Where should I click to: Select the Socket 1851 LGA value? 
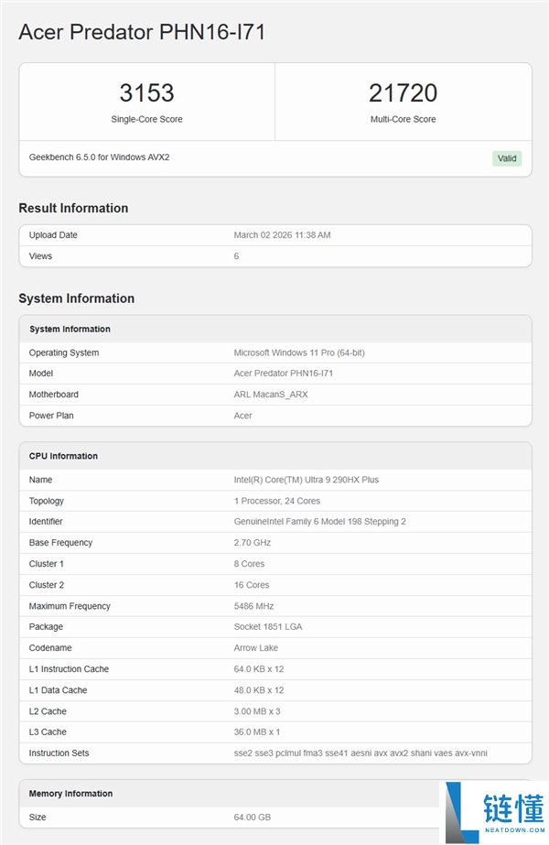[x=268, y=627]
